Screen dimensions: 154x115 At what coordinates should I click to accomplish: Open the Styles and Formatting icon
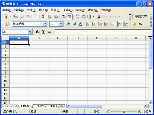pos(6,24)
